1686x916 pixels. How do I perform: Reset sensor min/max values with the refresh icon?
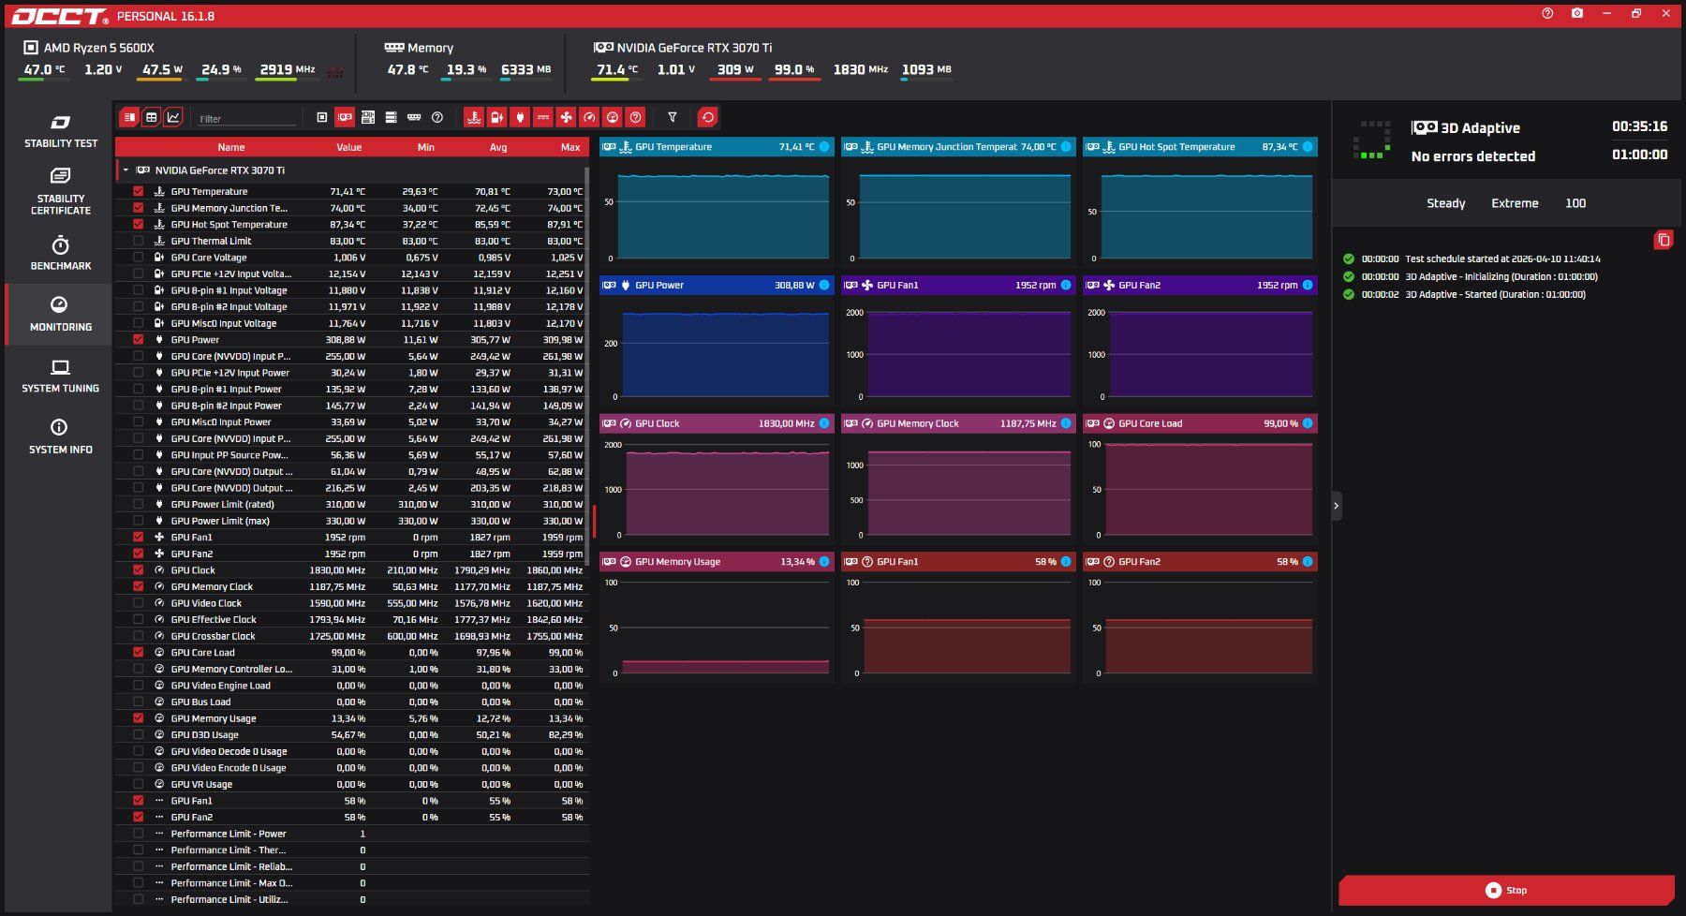pos(708,117)
